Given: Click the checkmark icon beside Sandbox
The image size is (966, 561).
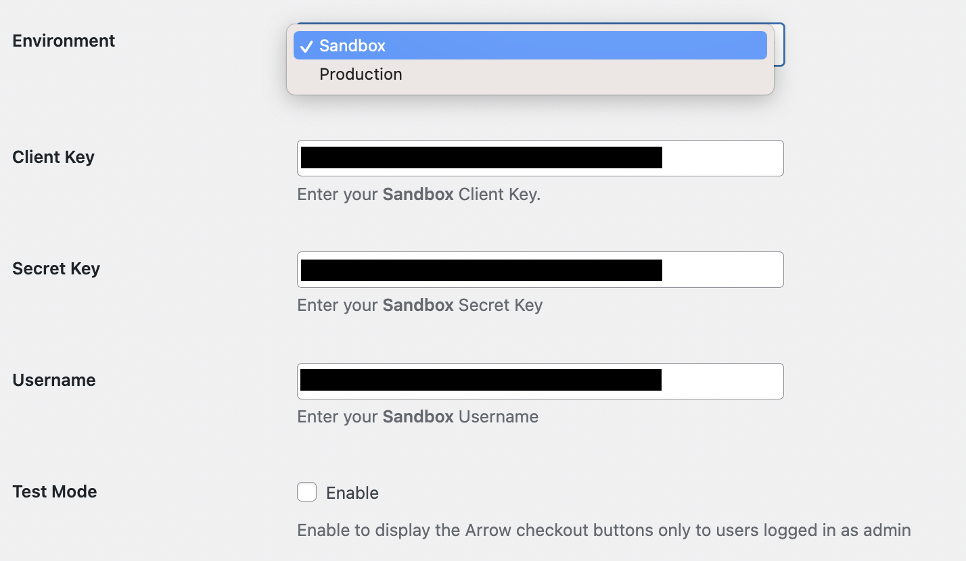Looking at the screenshot, I should tap(306, 46).
